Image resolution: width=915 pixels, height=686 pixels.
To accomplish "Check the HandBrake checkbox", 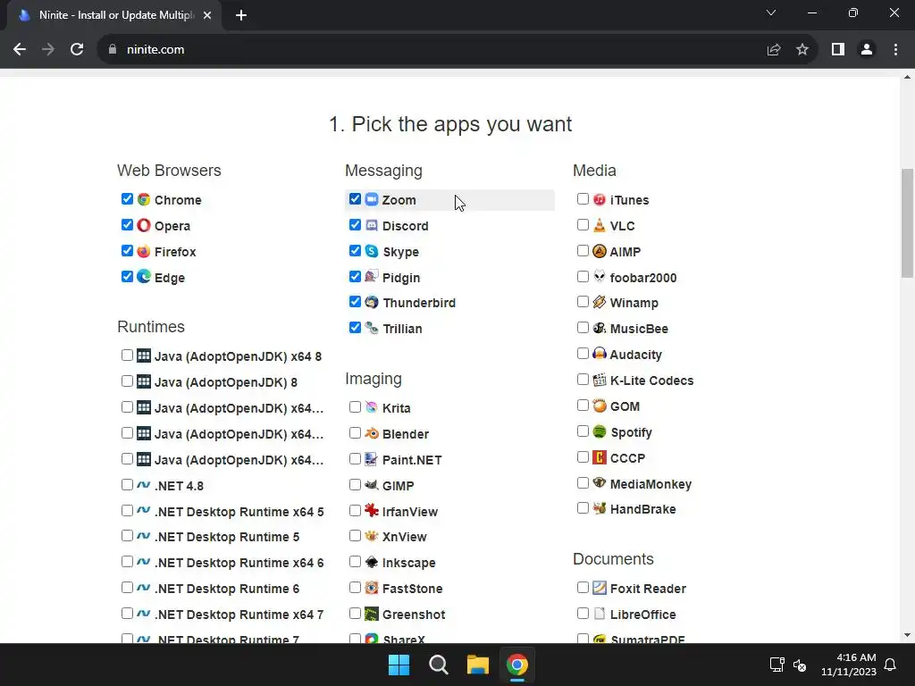I will coord(583,508).
